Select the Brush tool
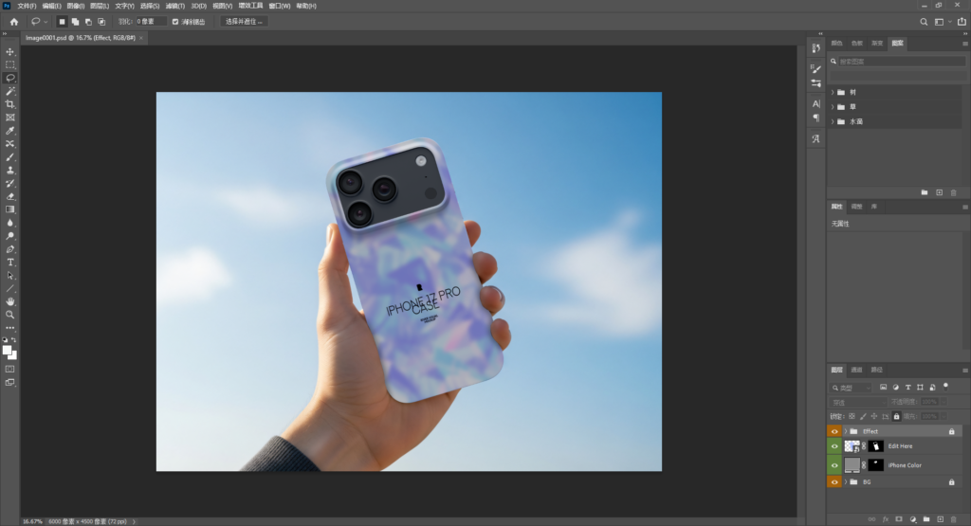The width and height of the screenshot is (971, 526). 9,156
